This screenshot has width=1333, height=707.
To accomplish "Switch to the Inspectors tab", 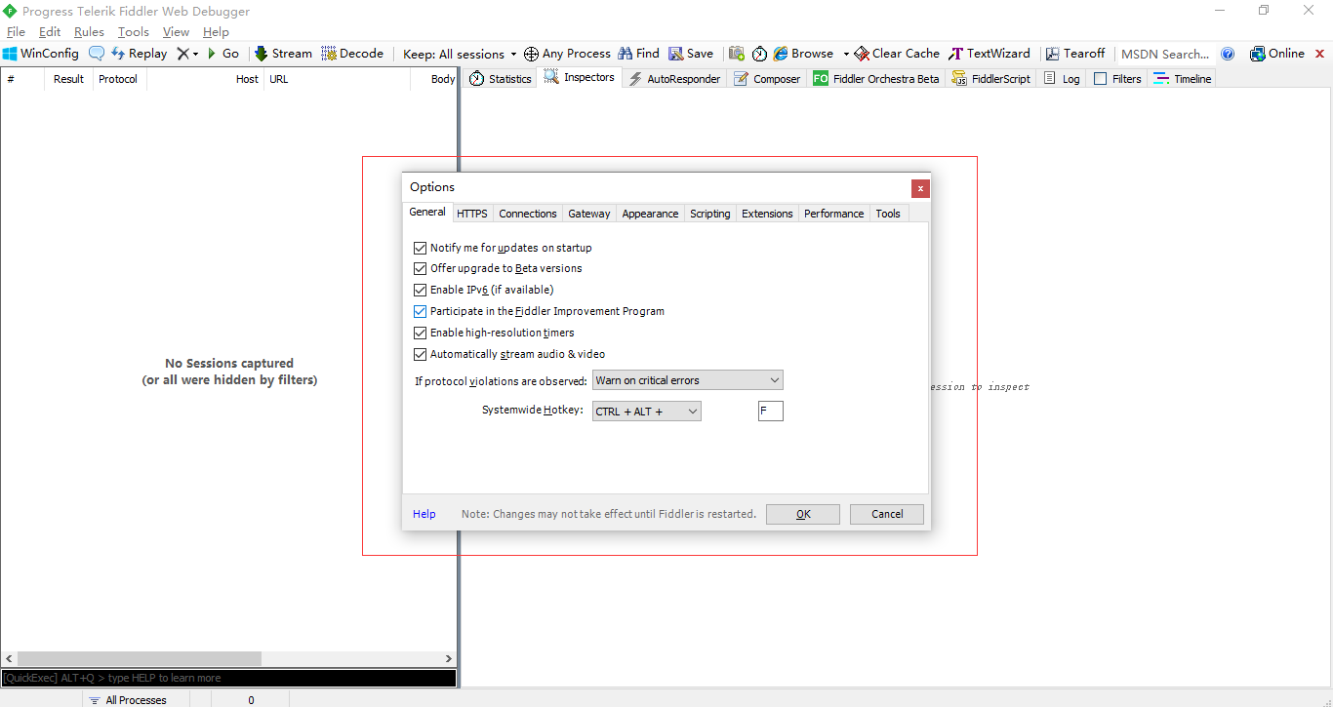I will [580, 77].
